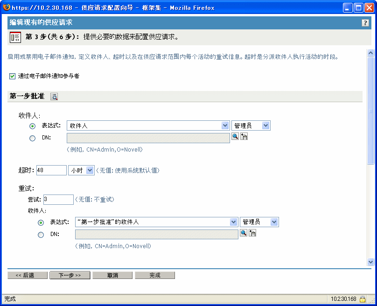
Task: Open the 管理员 dropdown next to expression field
Action: tap(251, 125)
